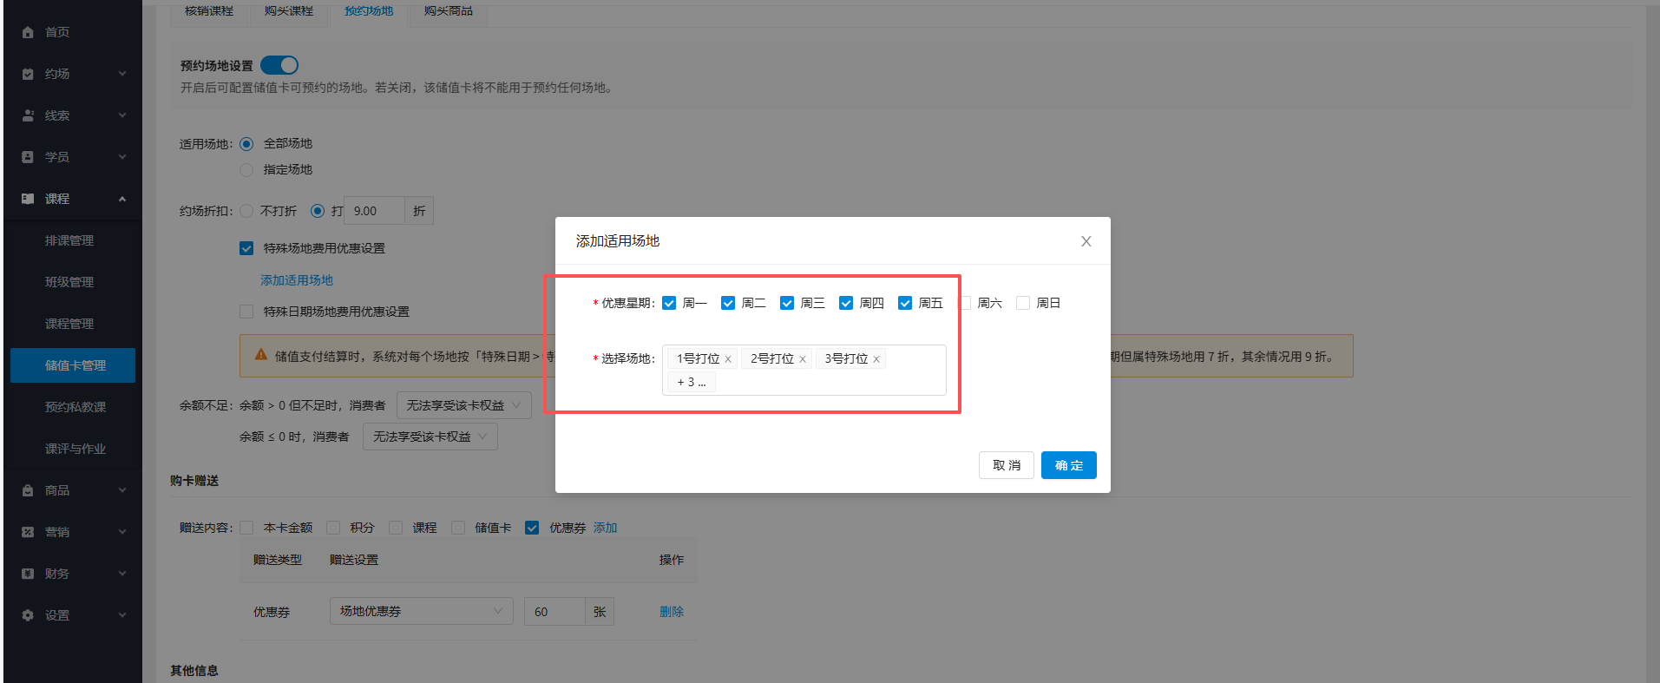
Task: Check the 周日 checkbox
Action: click(1023, 303)
